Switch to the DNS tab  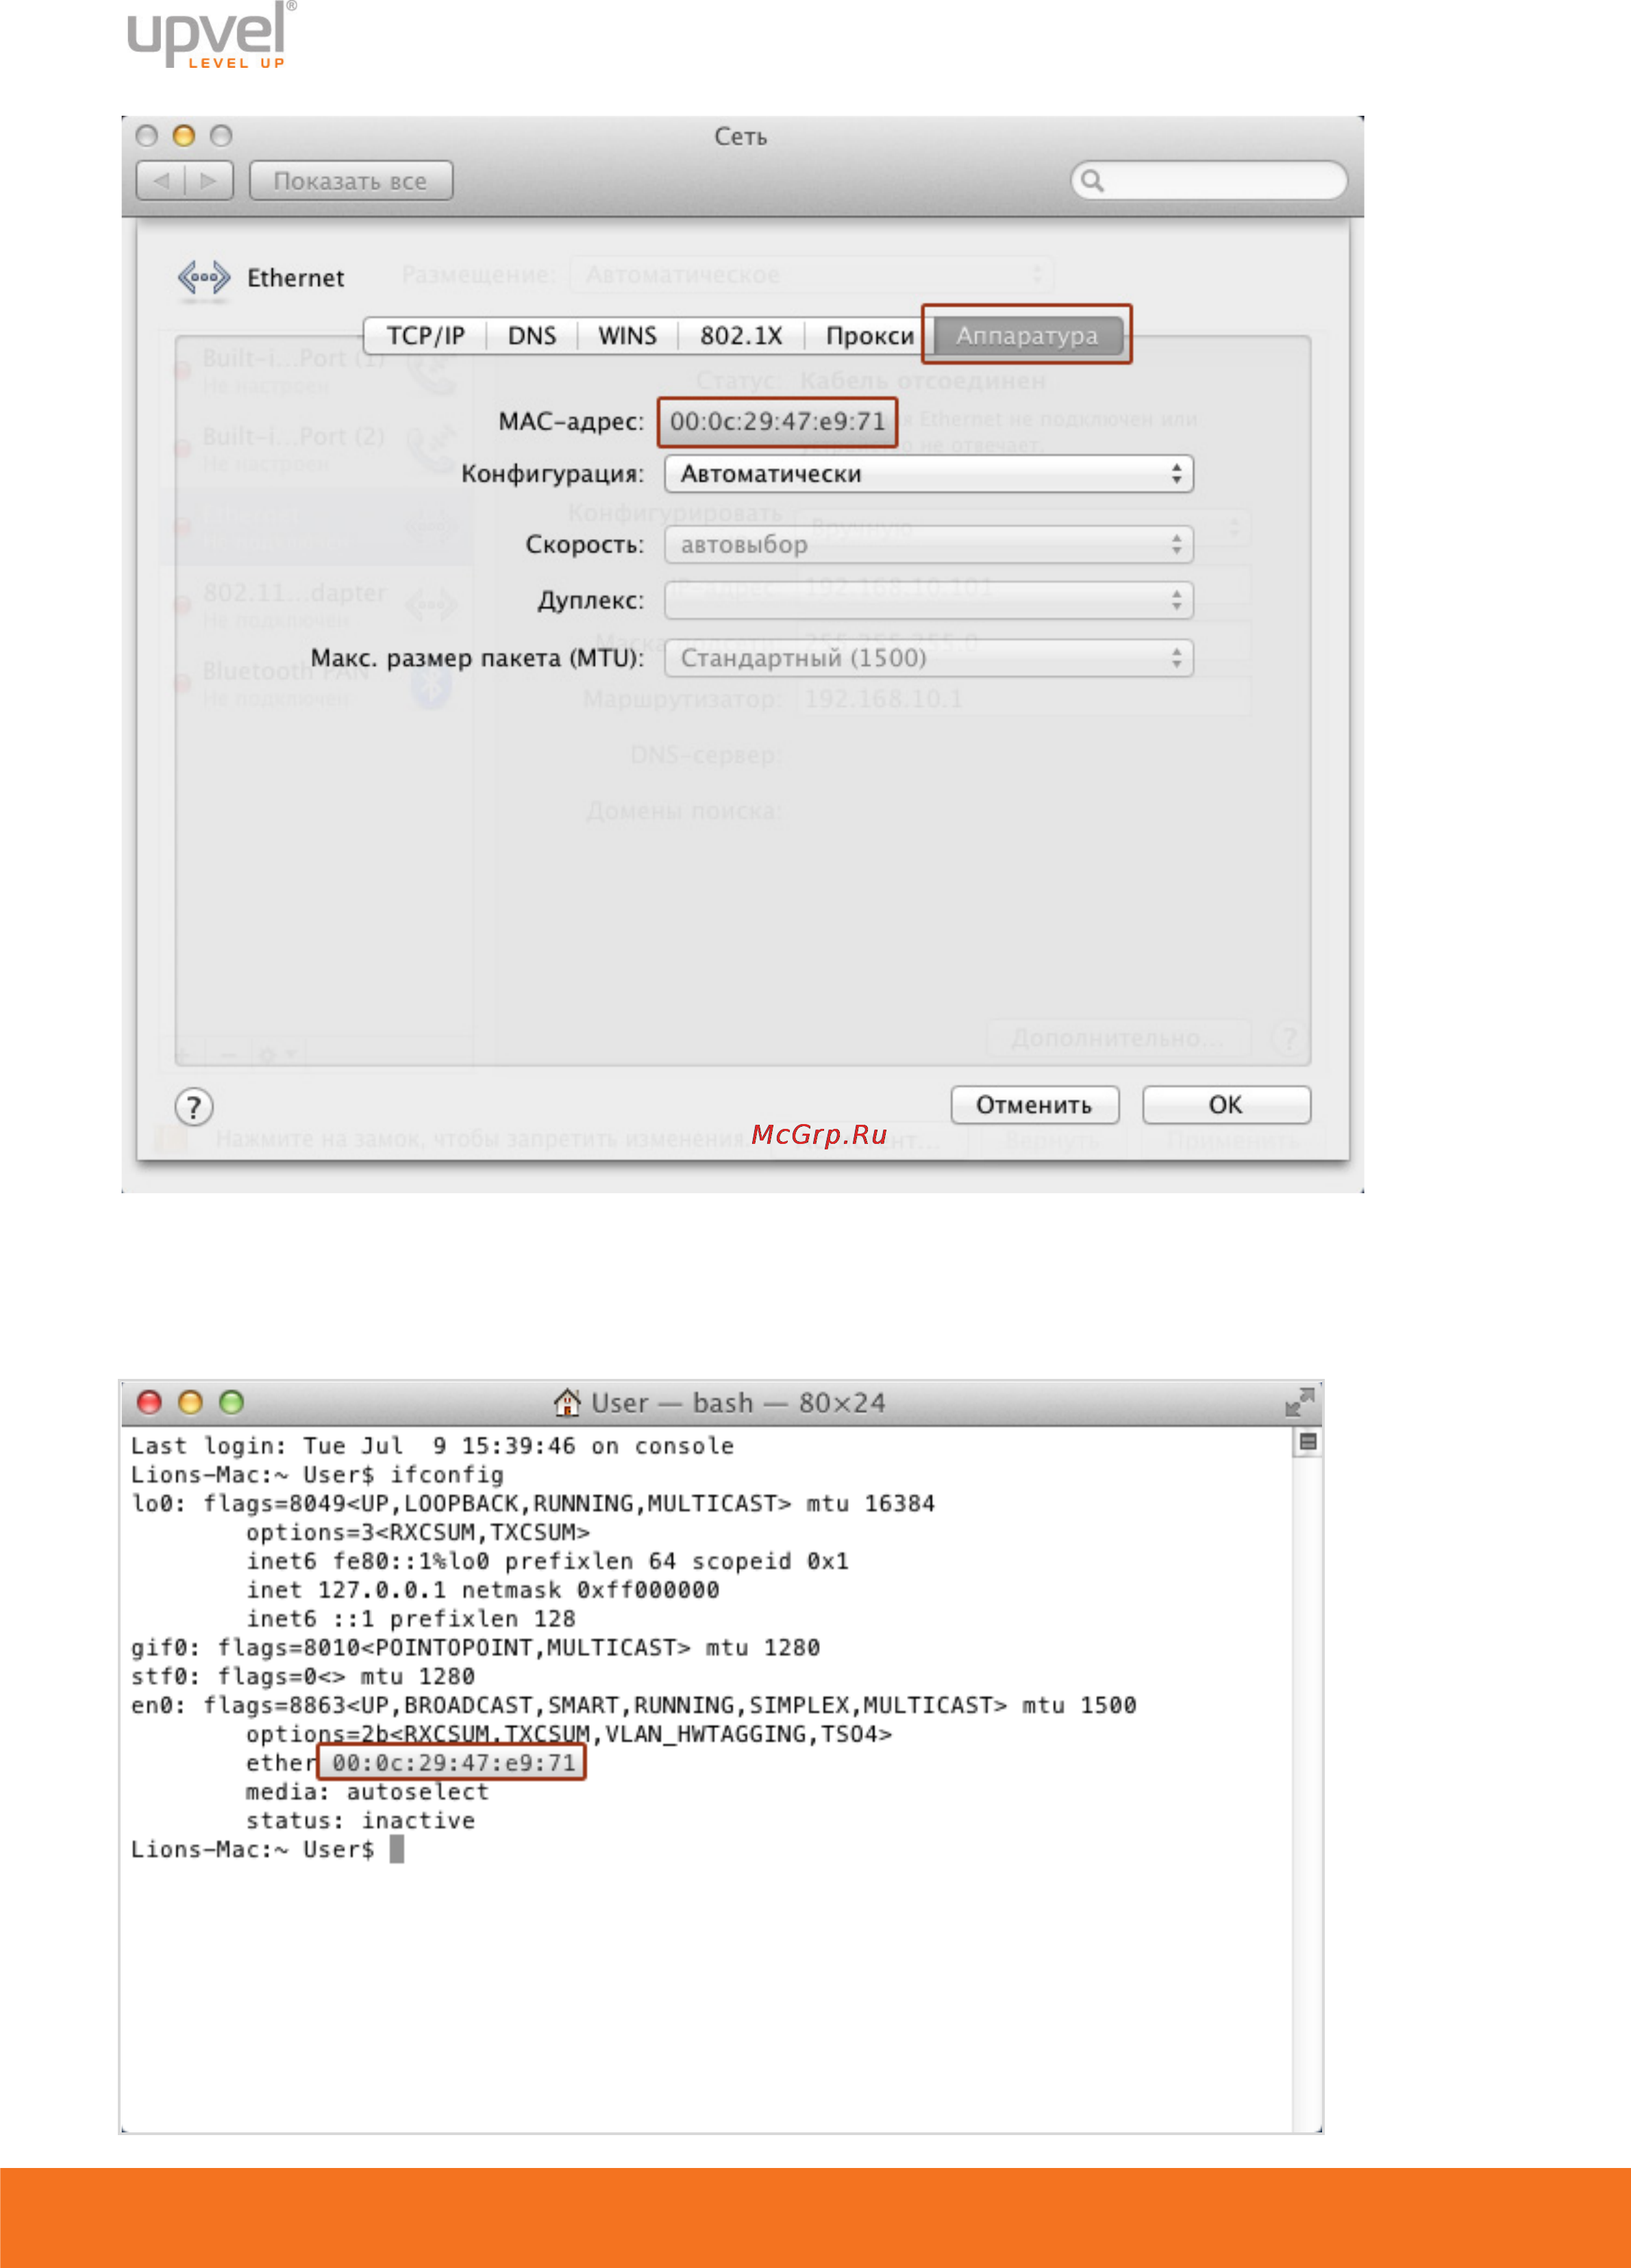pos(532,336)
